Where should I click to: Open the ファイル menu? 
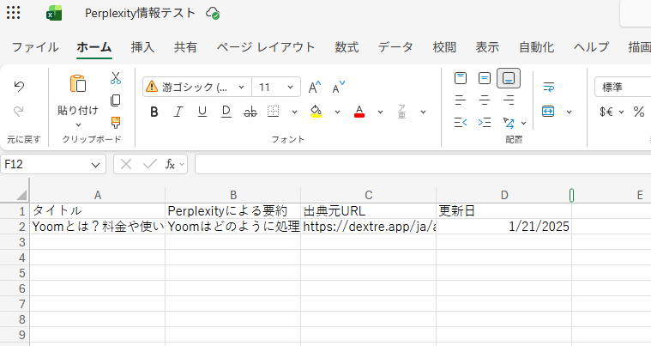tap(35, 47)
